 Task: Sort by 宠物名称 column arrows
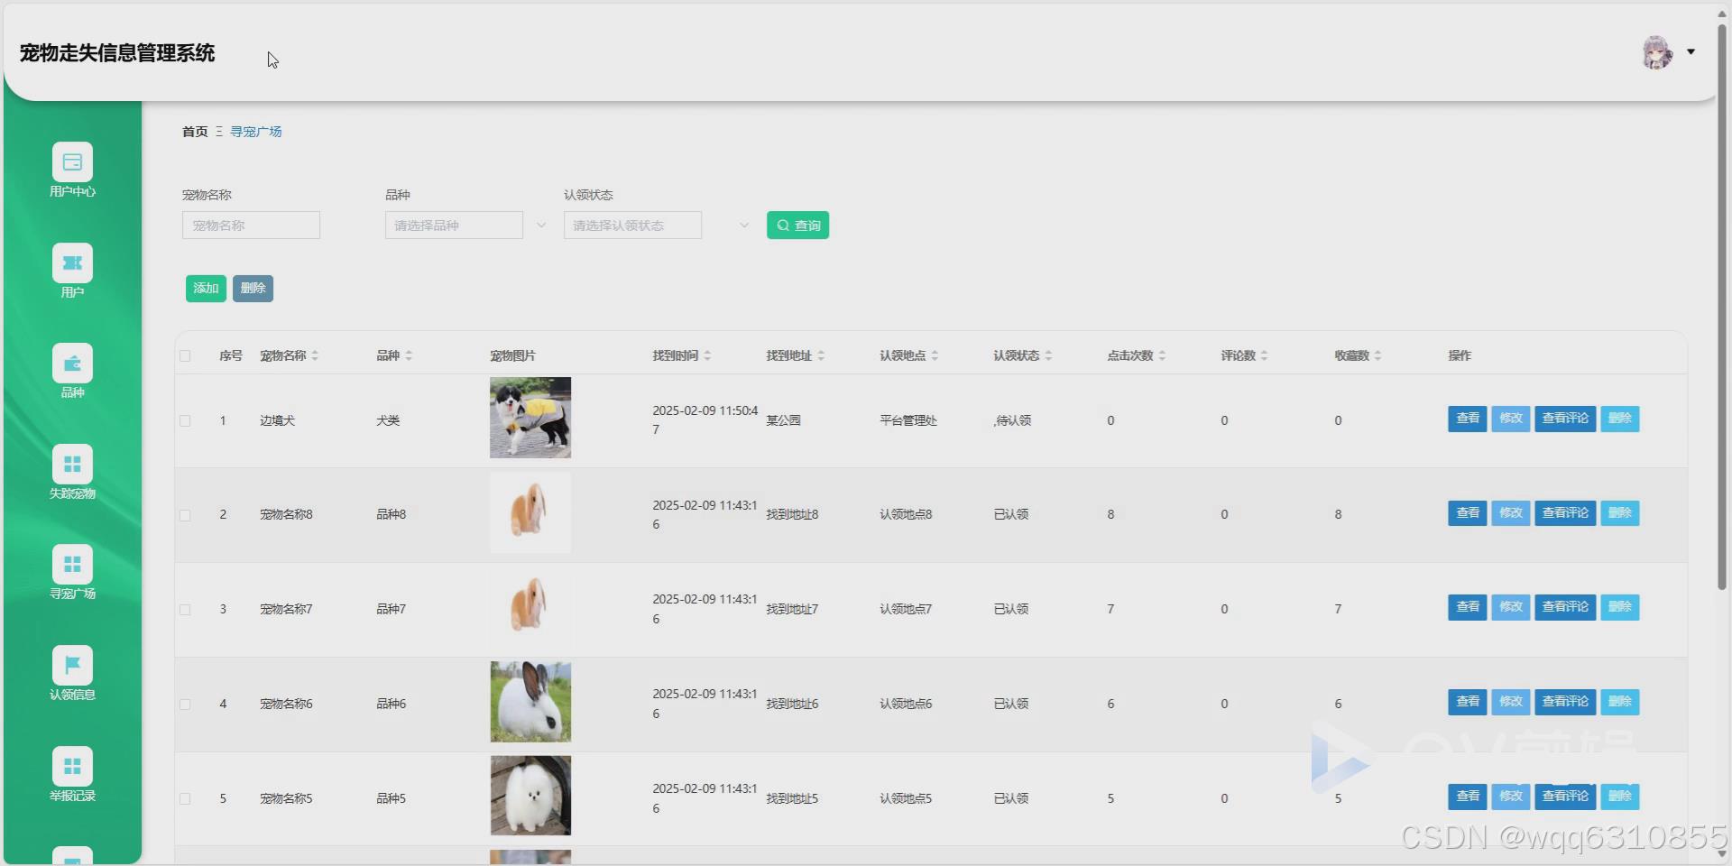pyautogui.click(x=315, y=355)
